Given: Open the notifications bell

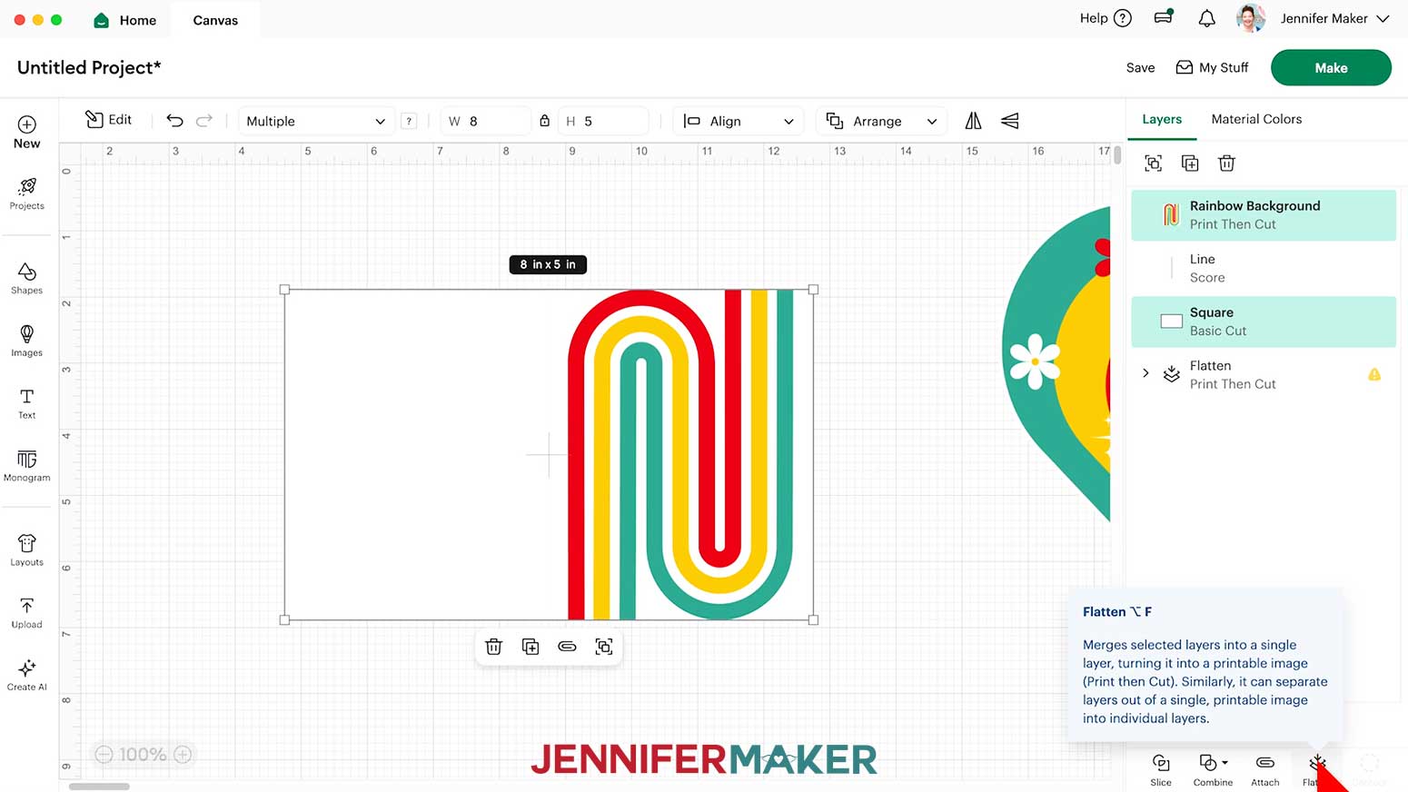Looking at the screenshot, I should click(1206, 18).
